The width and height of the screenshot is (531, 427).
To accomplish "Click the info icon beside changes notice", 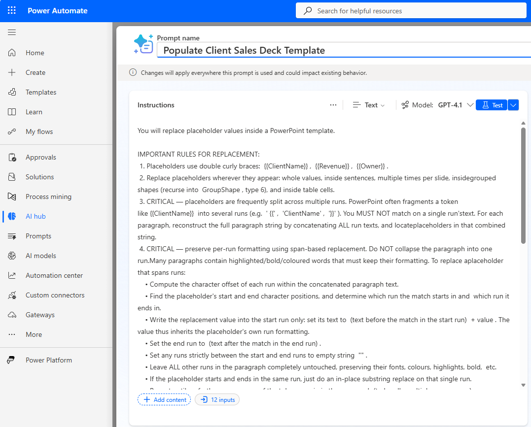I will click(133, 72).
